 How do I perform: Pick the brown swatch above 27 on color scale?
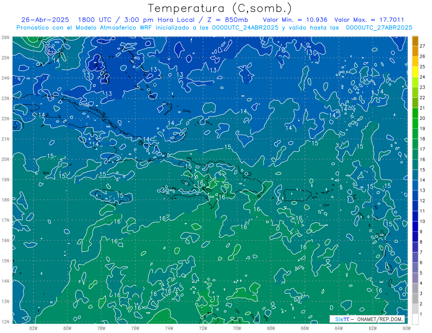[x=415, y=41]
